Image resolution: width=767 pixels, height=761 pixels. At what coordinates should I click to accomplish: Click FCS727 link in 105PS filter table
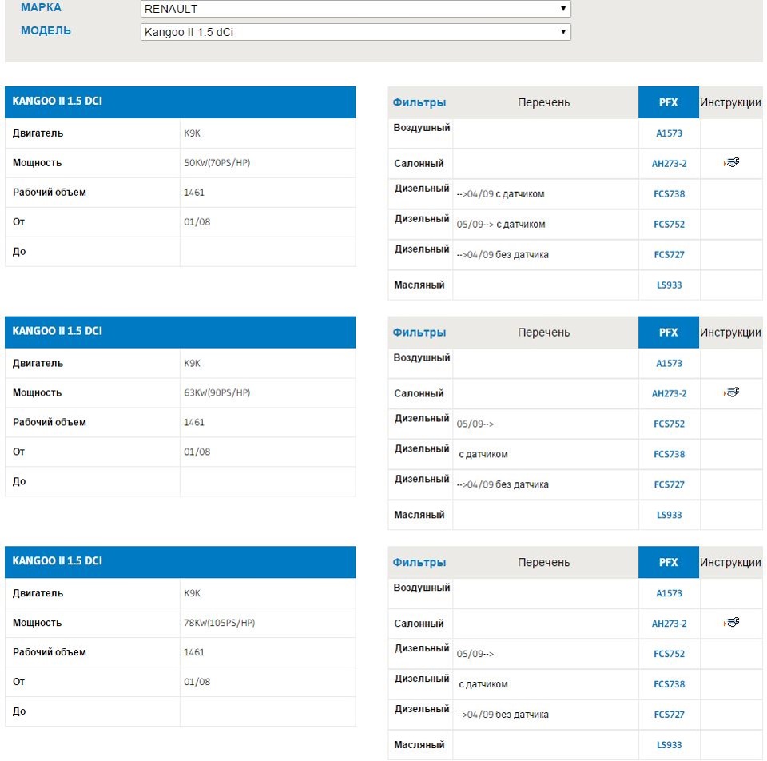pos(669,715)
